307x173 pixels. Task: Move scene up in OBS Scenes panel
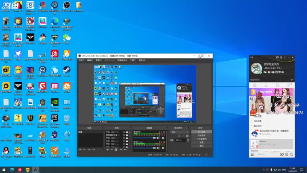coord(89,150)
